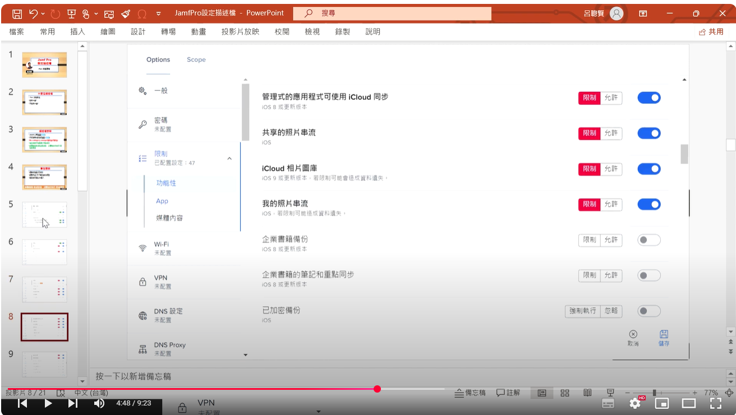Toggle switch for 我的照片串流
Screen dimensions: 736x415
(x=649, y=204)
